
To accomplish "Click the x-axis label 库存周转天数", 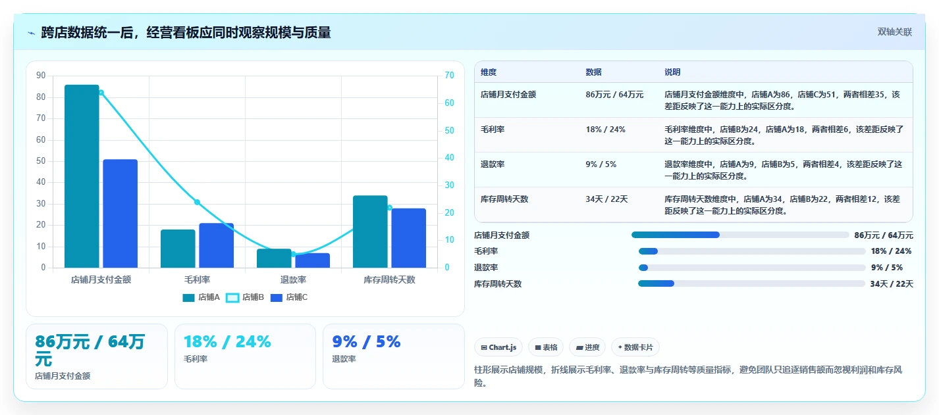I will (x=389, y=280).
